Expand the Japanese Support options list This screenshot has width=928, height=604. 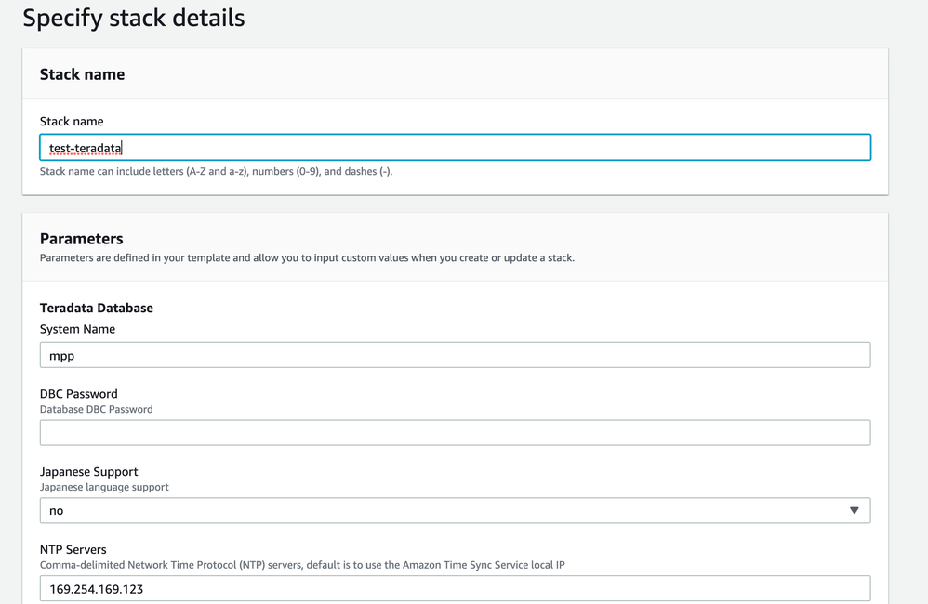[456, 510]
